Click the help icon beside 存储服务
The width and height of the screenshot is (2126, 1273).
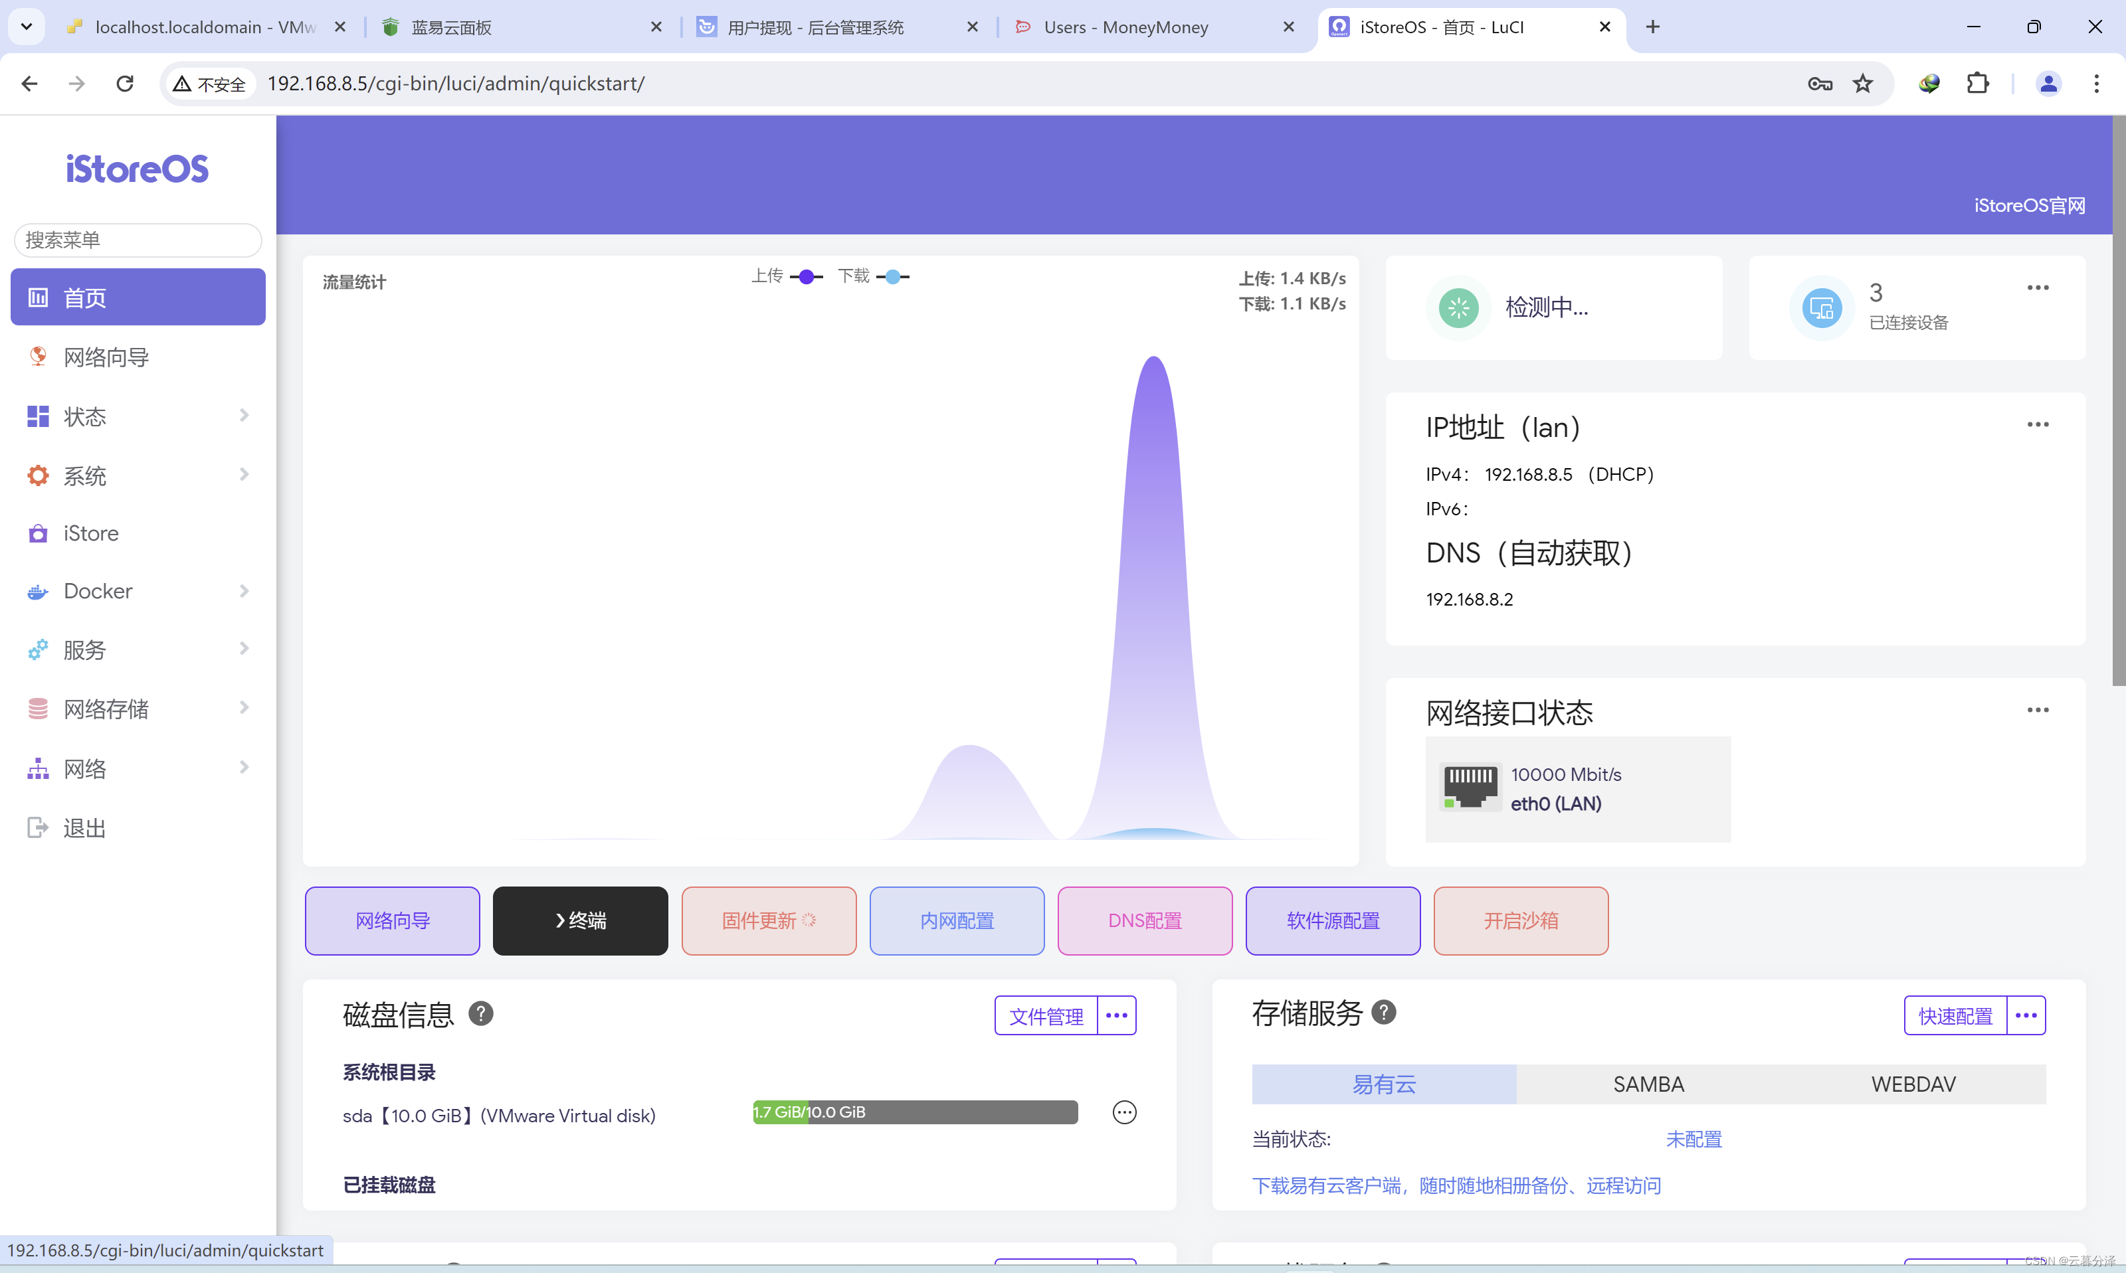pos(1383,1012)
